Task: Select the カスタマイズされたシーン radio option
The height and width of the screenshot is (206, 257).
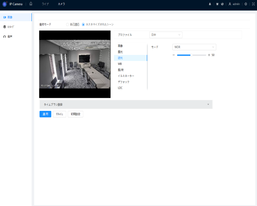Action: [83, 25]
